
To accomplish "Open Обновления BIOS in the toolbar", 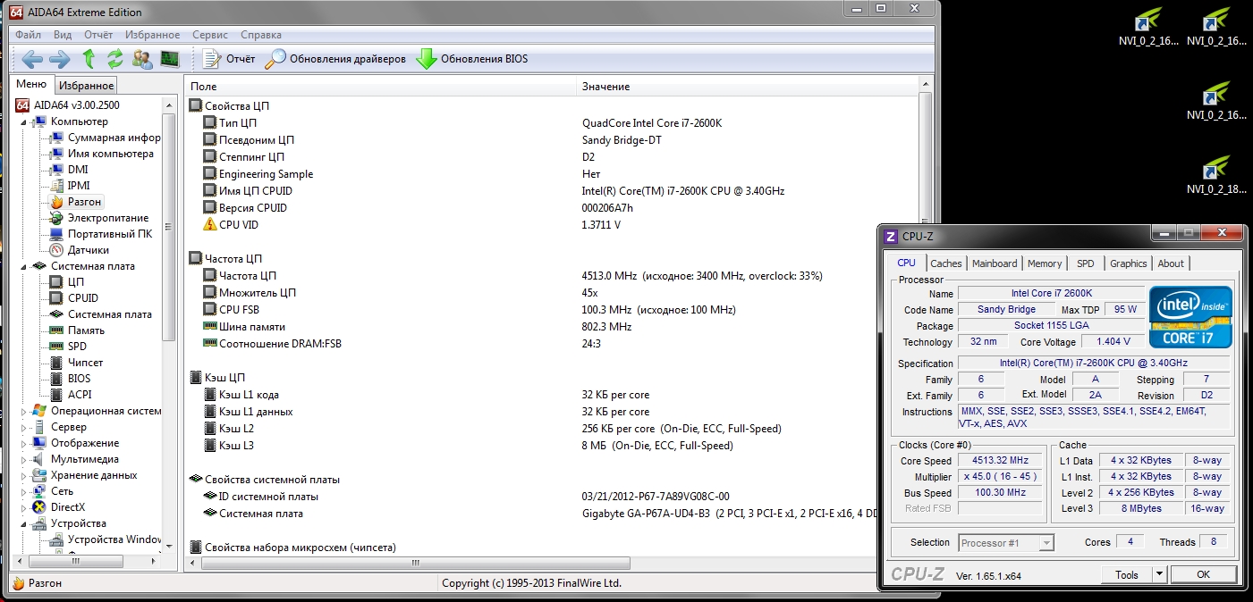I will coord(471,59).
